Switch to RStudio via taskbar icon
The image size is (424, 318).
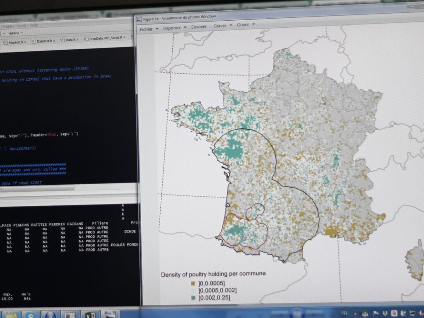point(51,315)
